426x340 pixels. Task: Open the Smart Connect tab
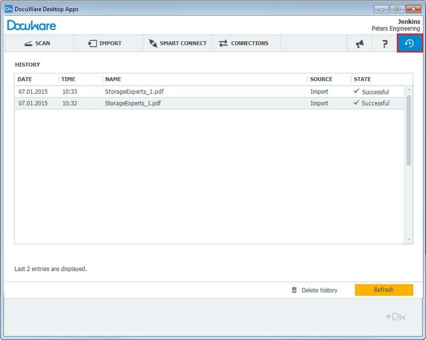177,44
